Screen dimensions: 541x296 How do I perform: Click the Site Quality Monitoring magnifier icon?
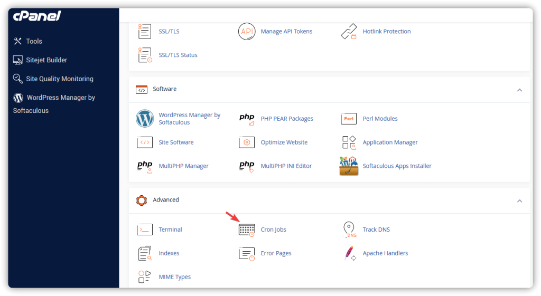coord(18,79)
